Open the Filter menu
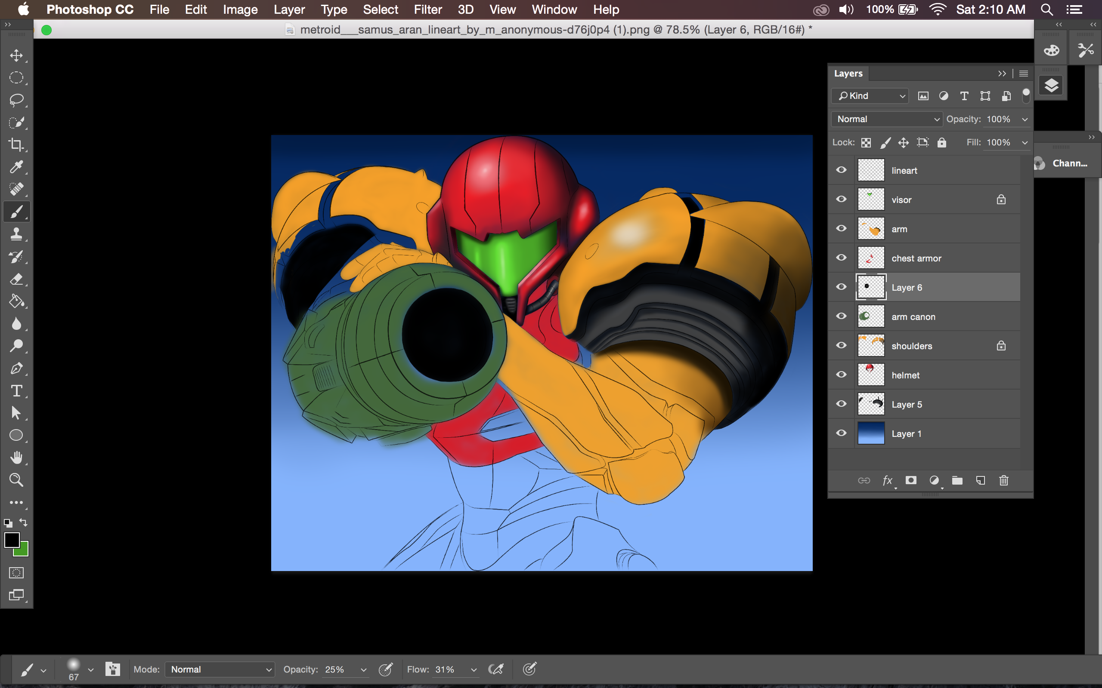The image size is (1102, 688). coord(427,9)
